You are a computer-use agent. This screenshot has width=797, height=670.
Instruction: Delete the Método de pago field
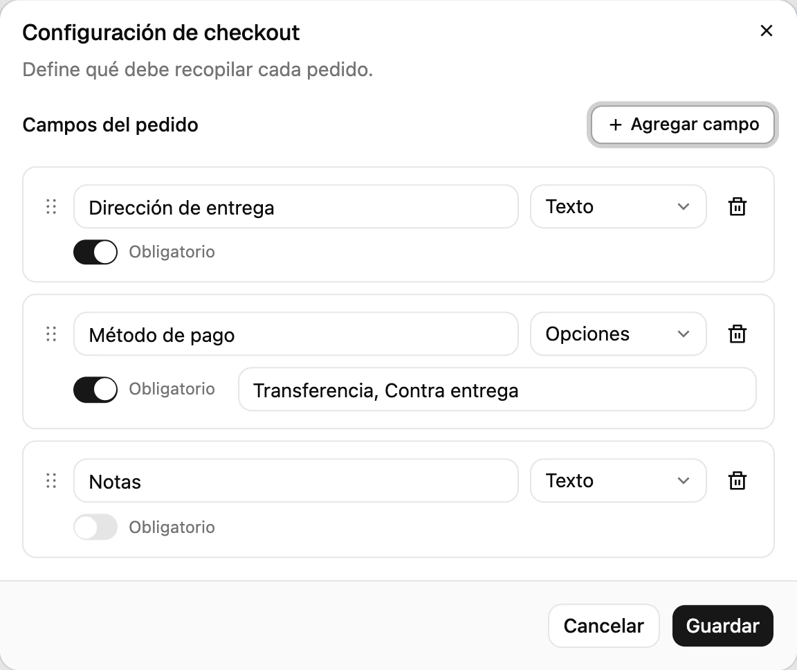click(737, 334)
